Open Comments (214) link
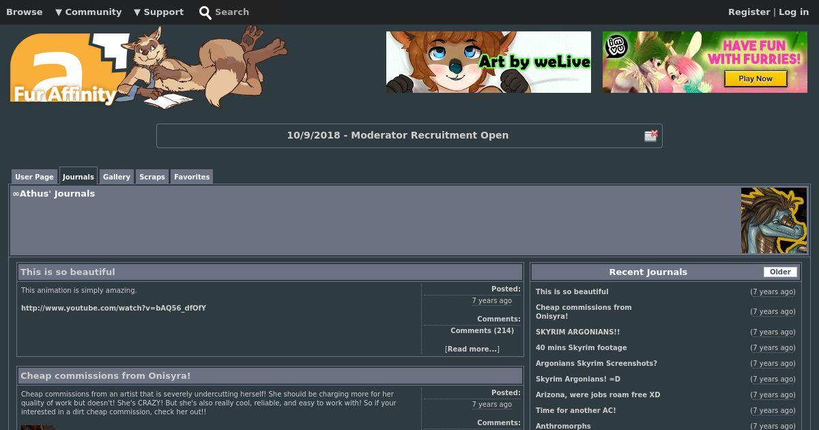819x430 pixels. (482, 331)
